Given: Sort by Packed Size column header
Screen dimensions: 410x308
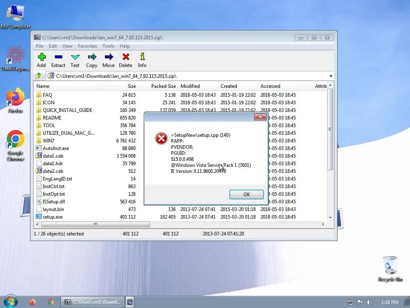Looking at the screenshot, I should coord(158,86).
